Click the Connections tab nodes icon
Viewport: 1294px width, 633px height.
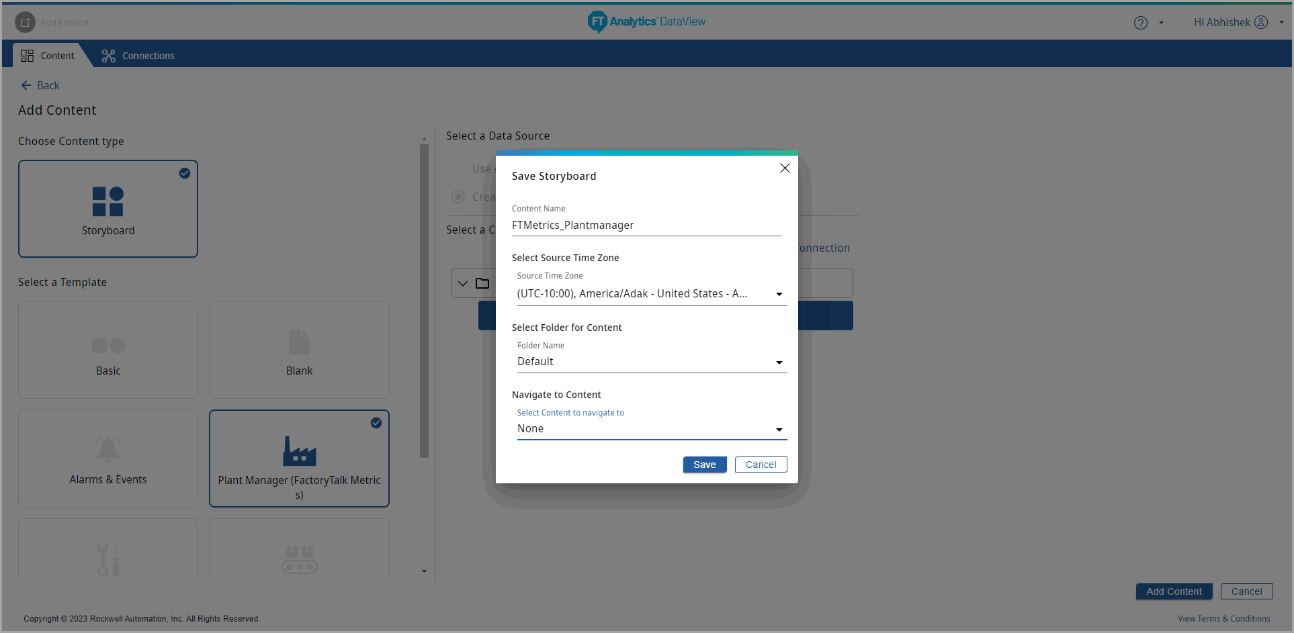click(109, 56)
